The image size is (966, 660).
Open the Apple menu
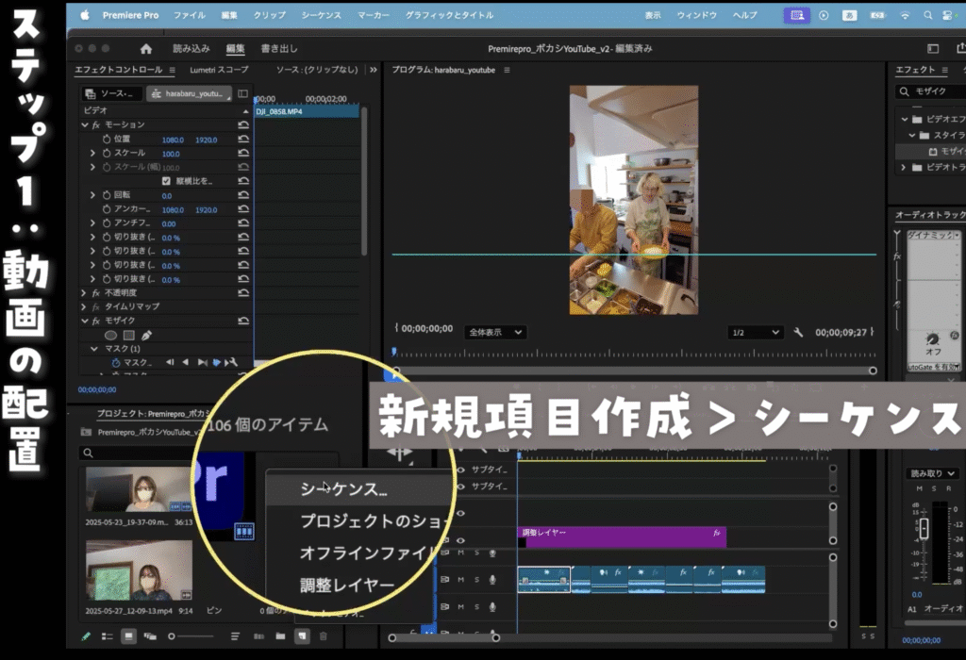click(84, 15)
